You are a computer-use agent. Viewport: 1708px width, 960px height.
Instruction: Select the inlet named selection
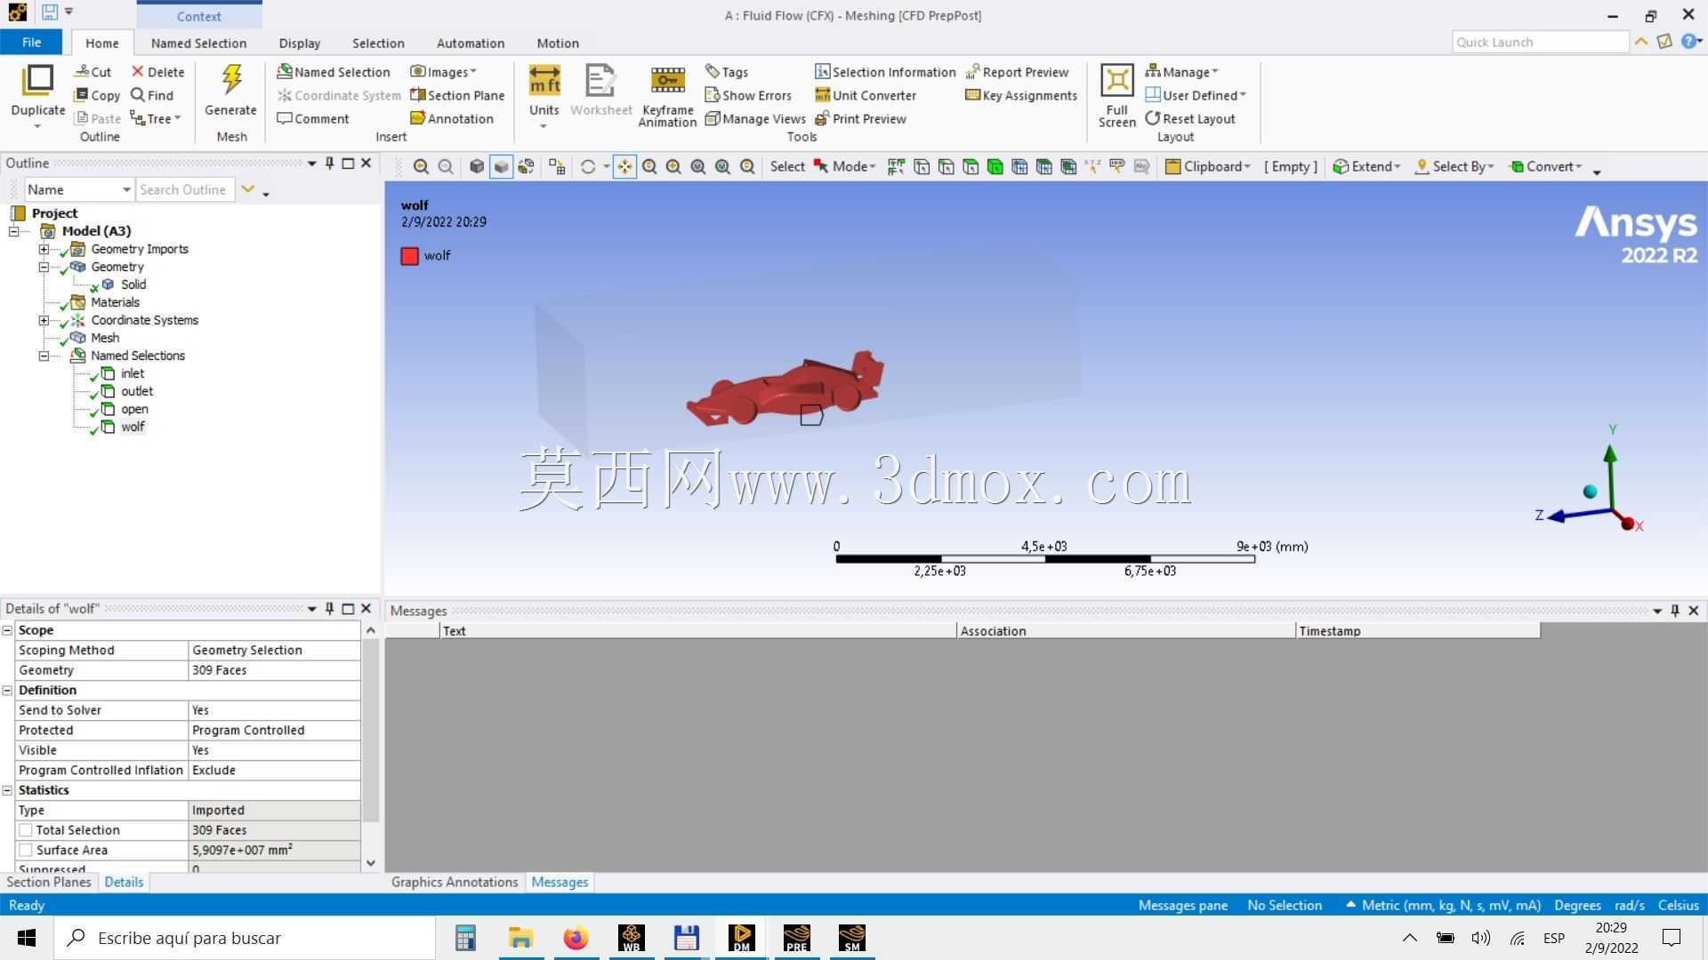[133, 373]
